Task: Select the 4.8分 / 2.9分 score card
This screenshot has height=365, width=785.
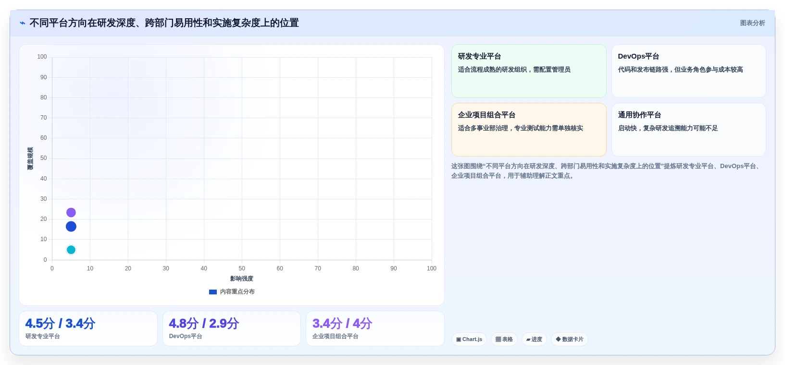Action: 232,328
